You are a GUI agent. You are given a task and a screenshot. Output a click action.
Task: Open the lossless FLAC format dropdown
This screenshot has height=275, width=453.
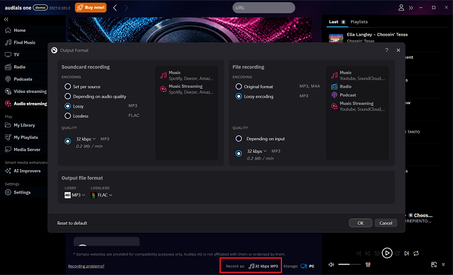click(x=101, y=195)
